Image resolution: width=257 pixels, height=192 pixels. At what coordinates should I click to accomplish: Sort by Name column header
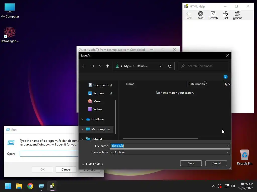[x=130, y=84]
